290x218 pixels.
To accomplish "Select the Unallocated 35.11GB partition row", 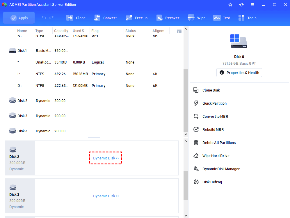I will 92,62.
